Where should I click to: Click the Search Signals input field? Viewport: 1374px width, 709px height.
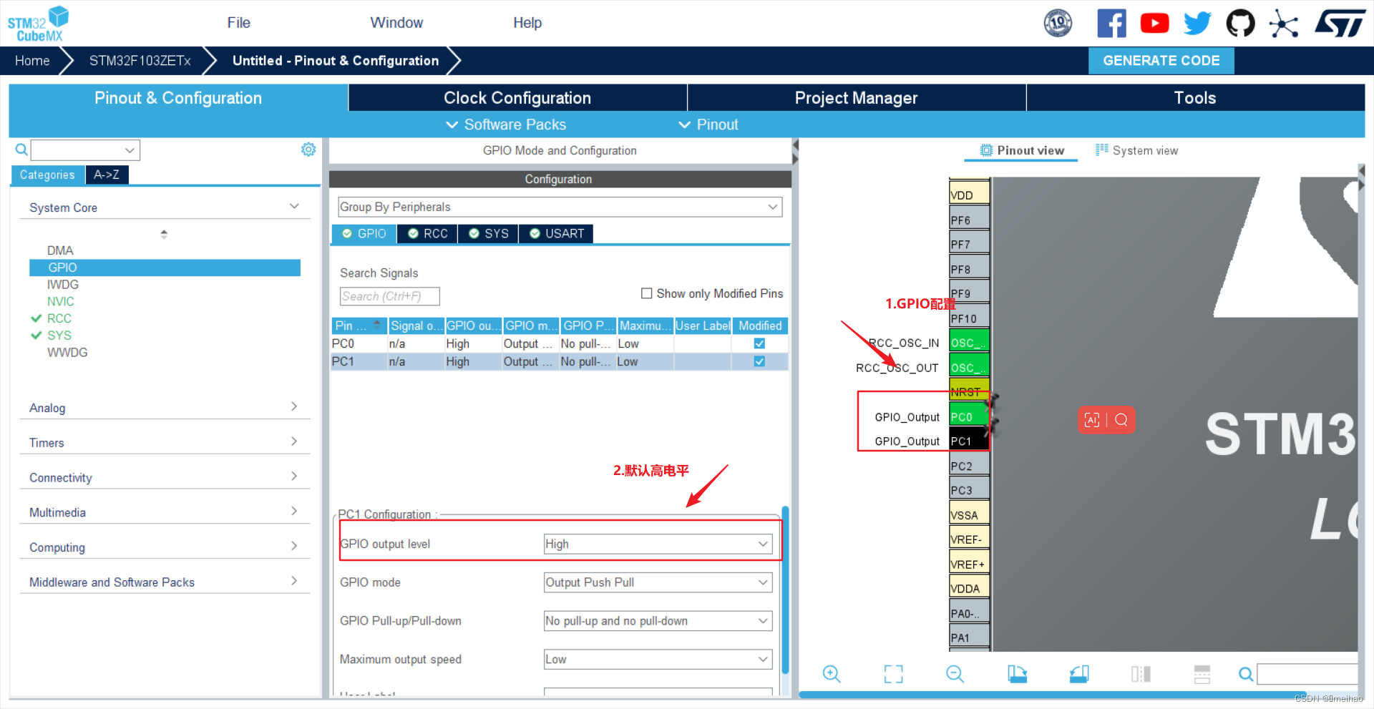(389, 296)
